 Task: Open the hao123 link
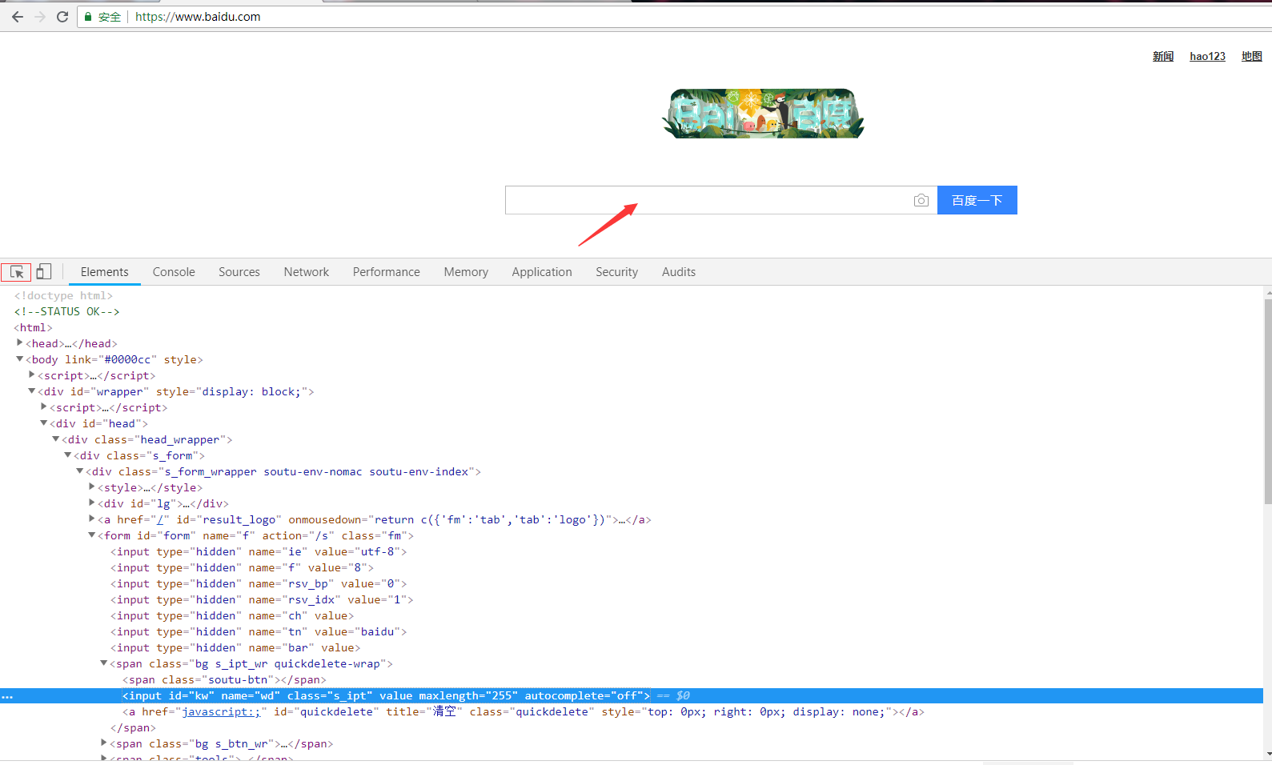tap(1207, 56)
